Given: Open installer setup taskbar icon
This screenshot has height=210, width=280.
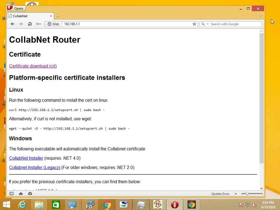Looking at the screenshot, I should click(x=90, y=205).
